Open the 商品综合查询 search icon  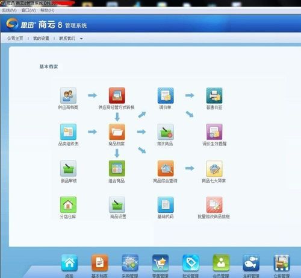click(x=166, y=168)
